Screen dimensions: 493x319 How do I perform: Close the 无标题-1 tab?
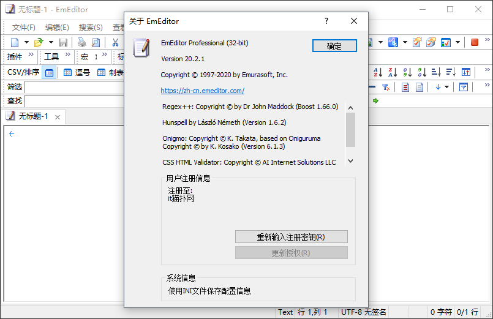[58, 117]
